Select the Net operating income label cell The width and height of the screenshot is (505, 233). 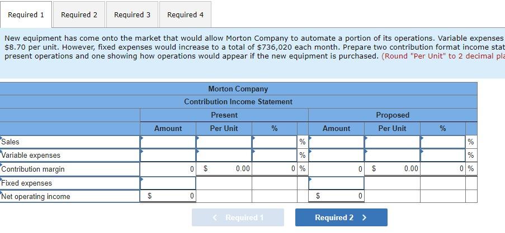click(x=70, y=196)
